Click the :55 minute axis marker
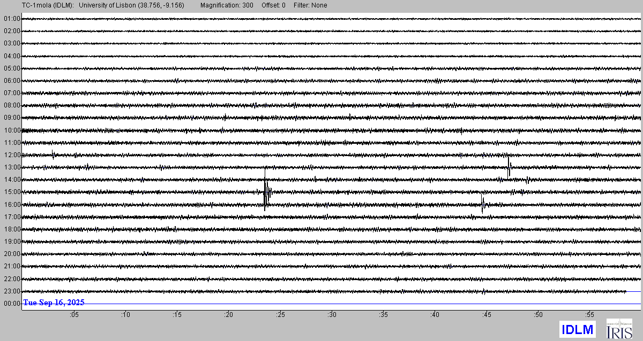The image size is (643, 341). point(589,315)
